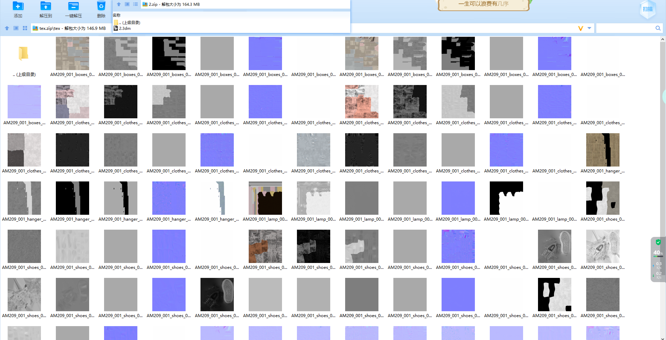Switch tex.zip view to large icons grid
The width and height of the screenshot is (666, 340).
click(x=25, y=28)
